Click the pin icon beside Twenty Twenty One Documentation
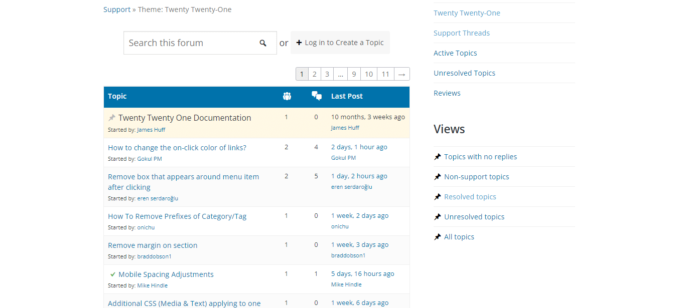This screenshot has width=680, height=308. pos(111,117)
